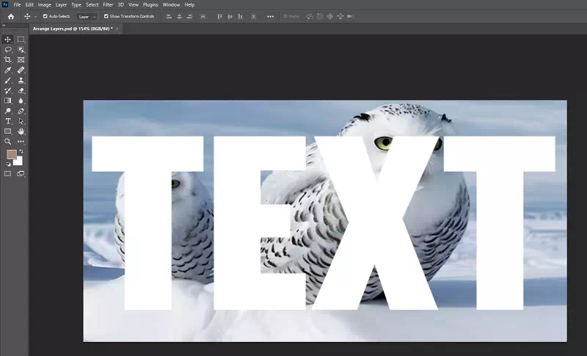Click the 3D zoom camera icon

(351, 16)
